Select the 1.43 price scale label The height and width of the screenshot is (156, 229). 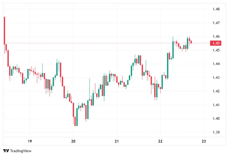pyautogui.click(x=216, y=78)
